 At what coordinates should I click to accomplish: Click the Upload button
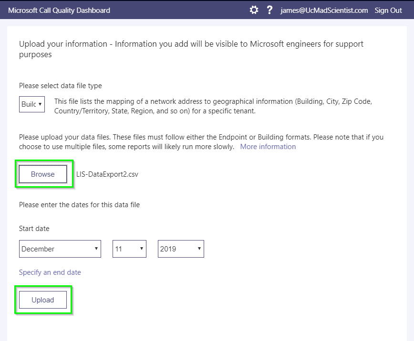[43, 300]
